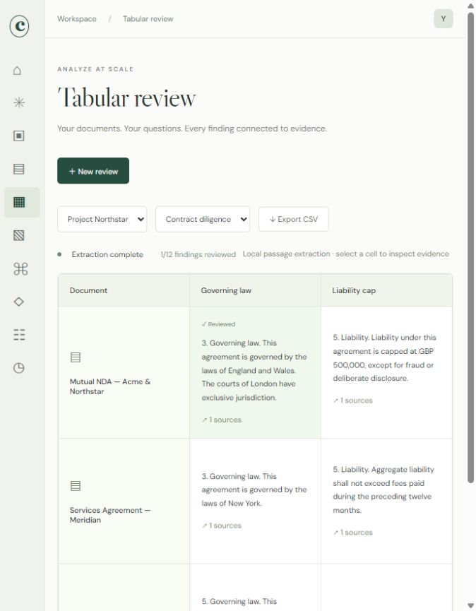Click the Liability cap column header
Image resolution: width=476 pixels, height=611 pixels.
point(386,290)
